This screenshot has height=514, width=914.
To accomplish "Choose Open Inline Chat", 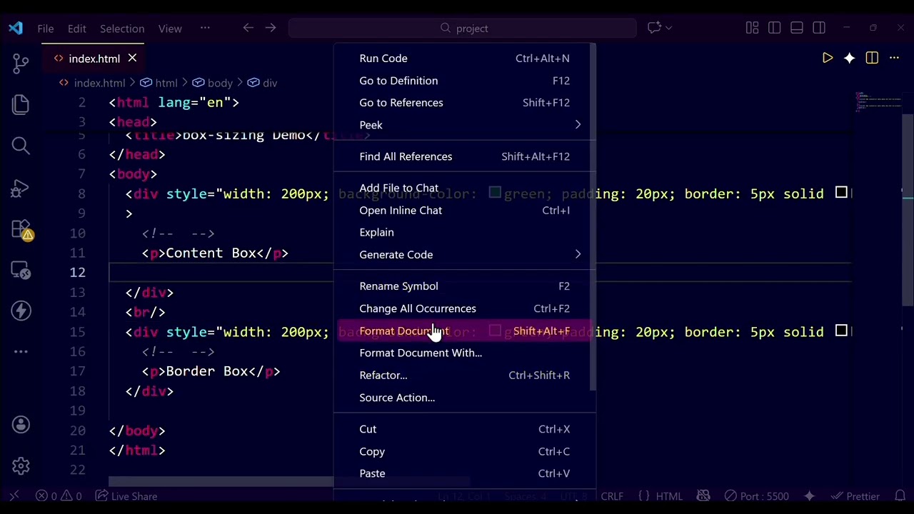I will point(465,211).
